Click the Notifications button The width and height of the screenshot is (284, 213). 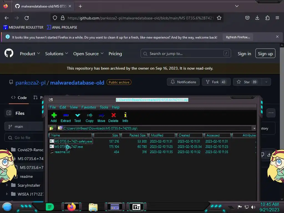[183, 82]
